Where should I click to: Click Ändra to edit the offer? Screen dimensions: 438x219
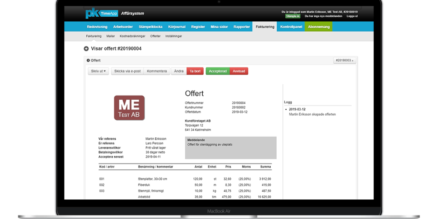pyautogui.click(x=179, y=71)
